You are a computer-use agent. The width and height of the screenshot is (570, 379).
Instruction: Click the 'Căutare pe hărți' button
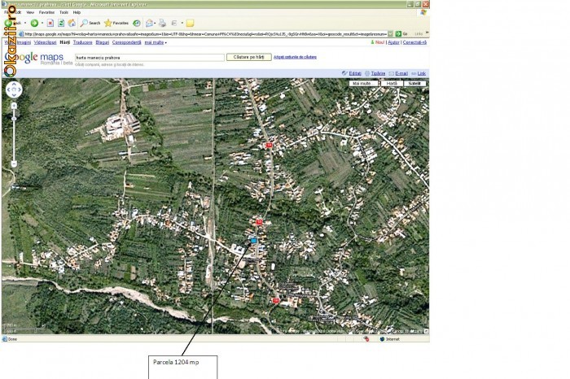coord(249,57)
